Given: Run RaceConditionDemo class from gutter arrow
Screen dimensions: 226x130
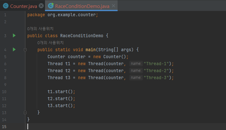Looking at the screenshot, I should (x=14, y=36).
